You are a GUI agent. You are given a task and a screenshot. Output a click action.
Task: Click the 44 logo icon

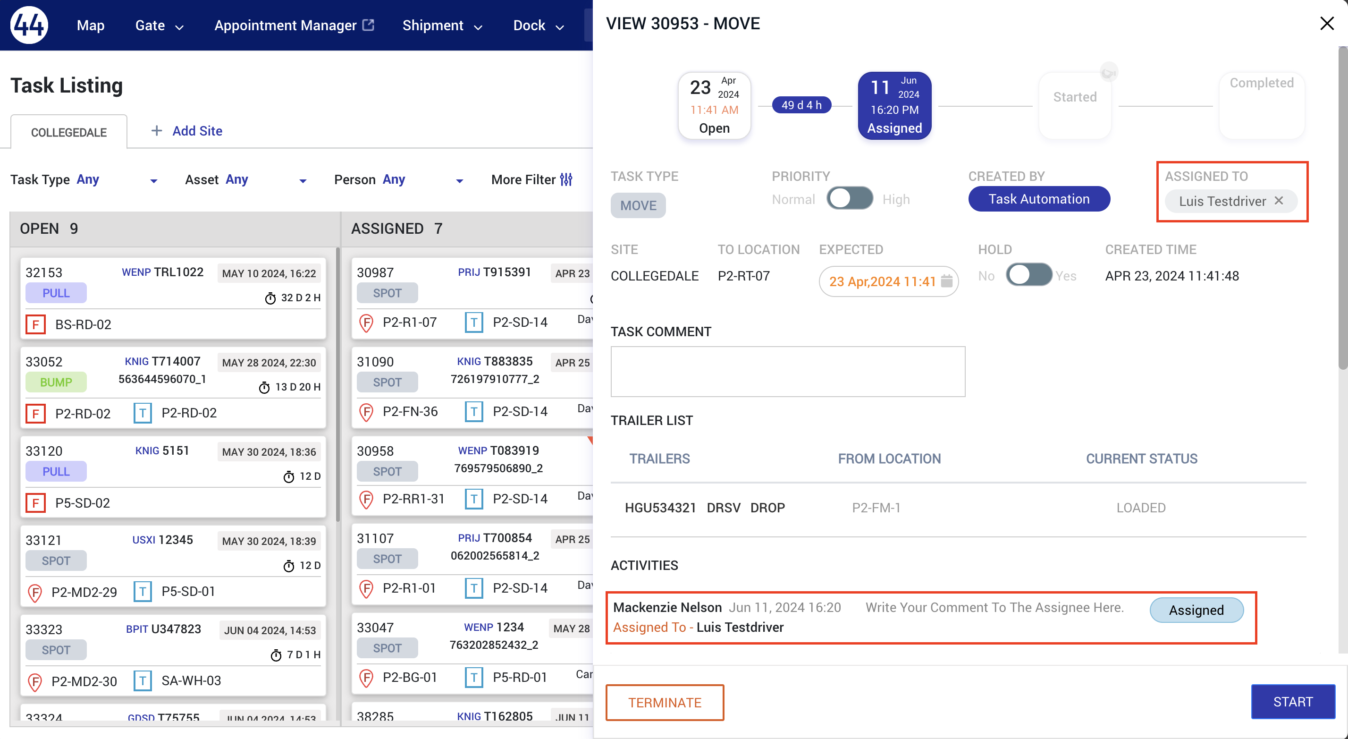pyautogui.click(x=29, y=25)
